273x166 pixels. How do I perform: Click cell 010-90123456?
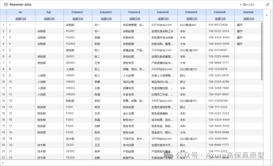pos(220,25)
